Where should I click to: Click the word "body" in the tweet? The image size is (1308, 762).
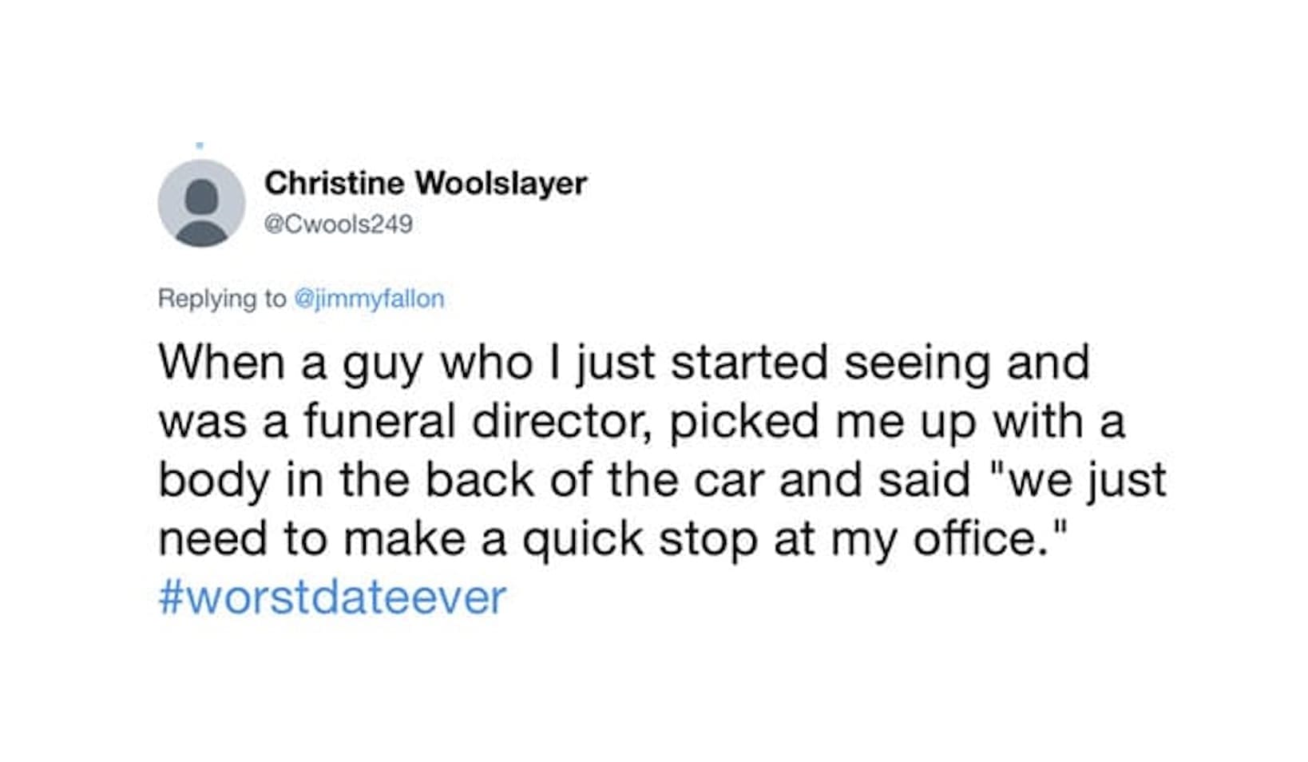pos(213,480)
